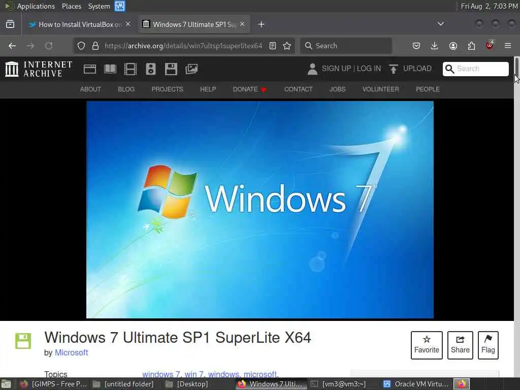This screenshot has width=520, height=390.
Task: Click the archive.org address bar URL
Action: tap(183, 46)
